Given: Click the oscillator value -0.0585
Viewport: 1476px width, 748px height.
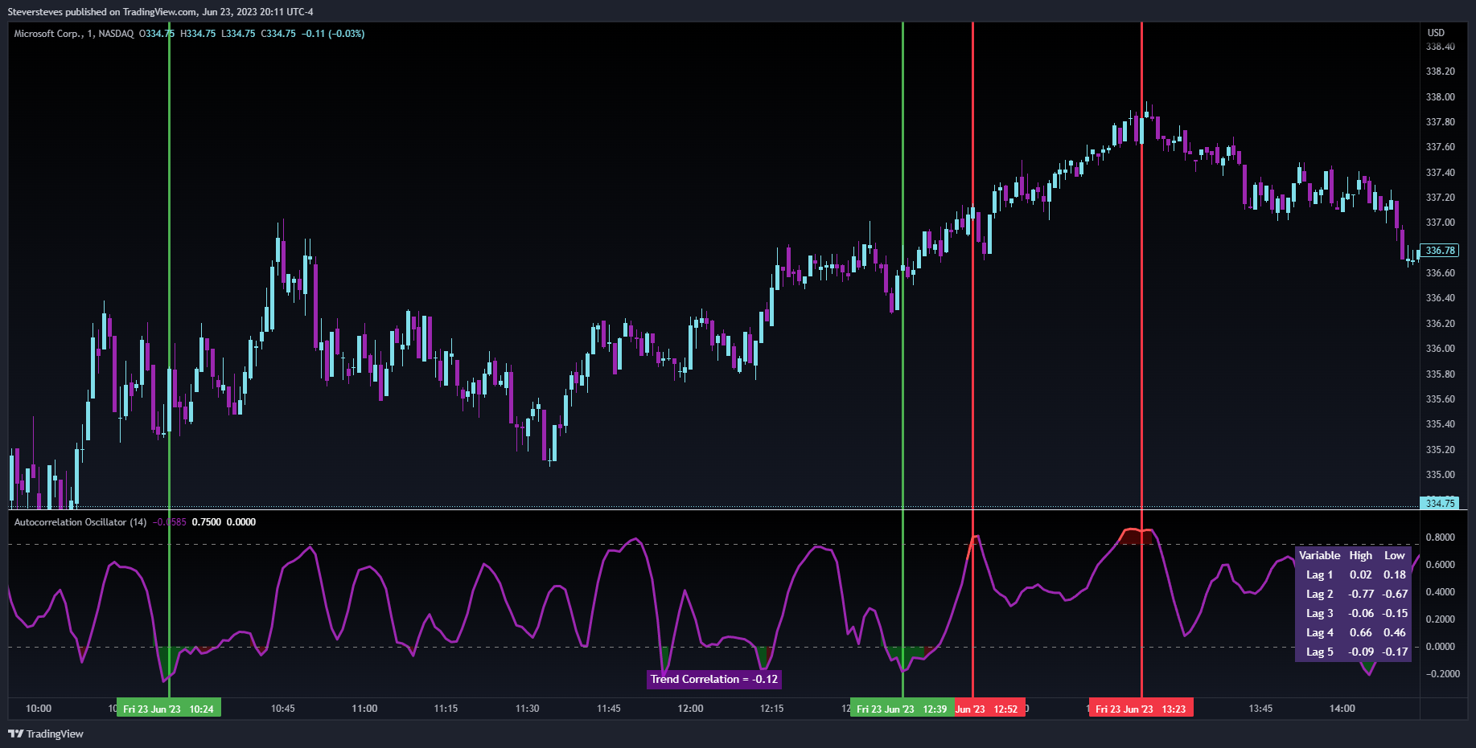Looking at the screenshot, I should [x=170, y=522].
